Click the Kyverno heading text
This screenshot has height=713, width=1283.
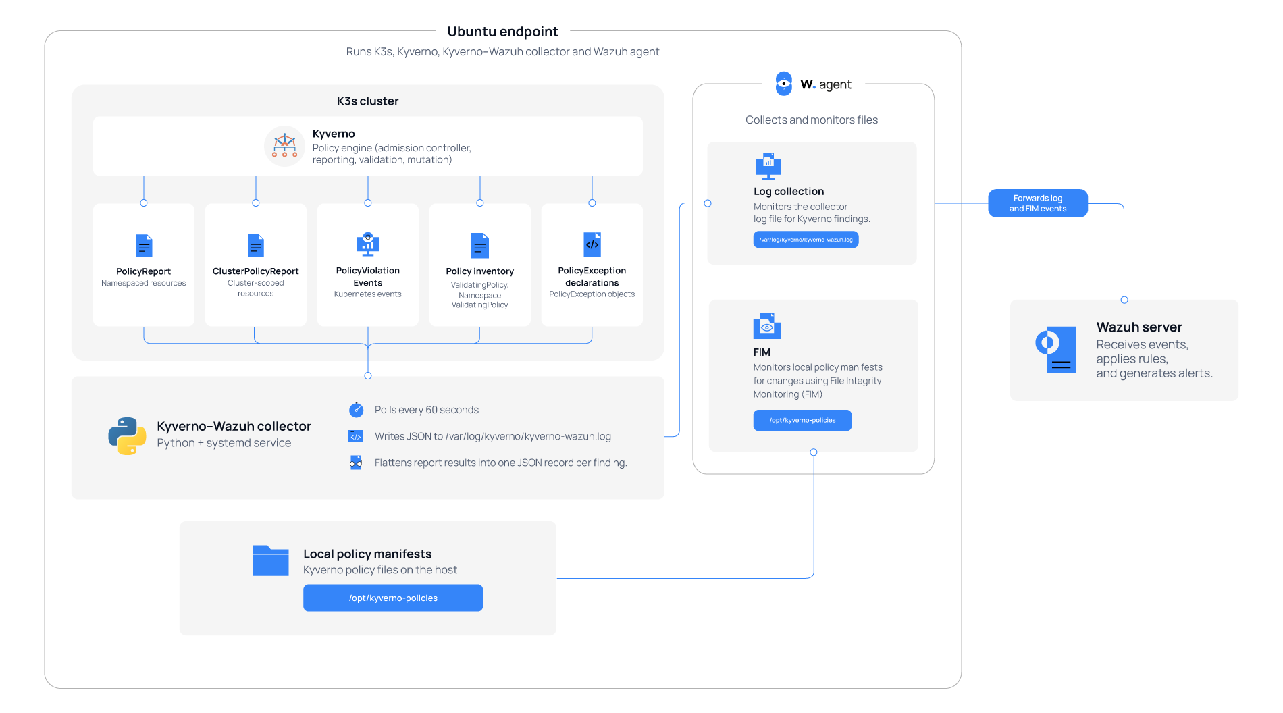(x=334, y=134)
